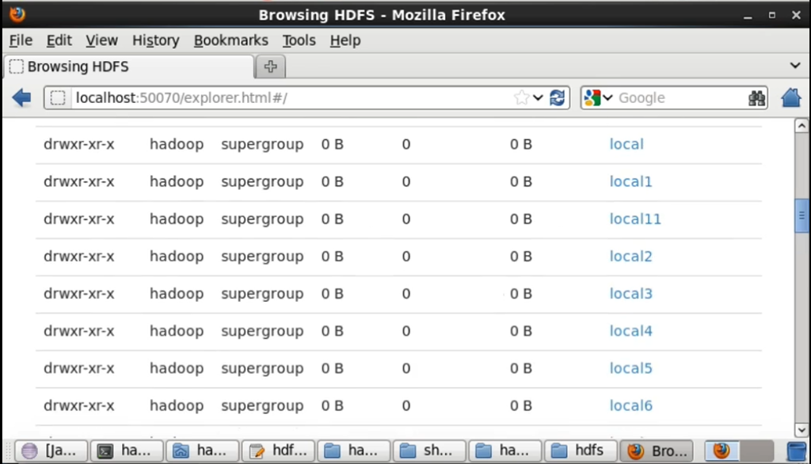
Task: Open the 'local4' directory link
Action: (x=630, y=330)
